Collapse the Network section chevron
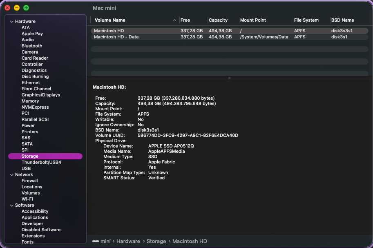373x248 pixels. pos(11,175)
